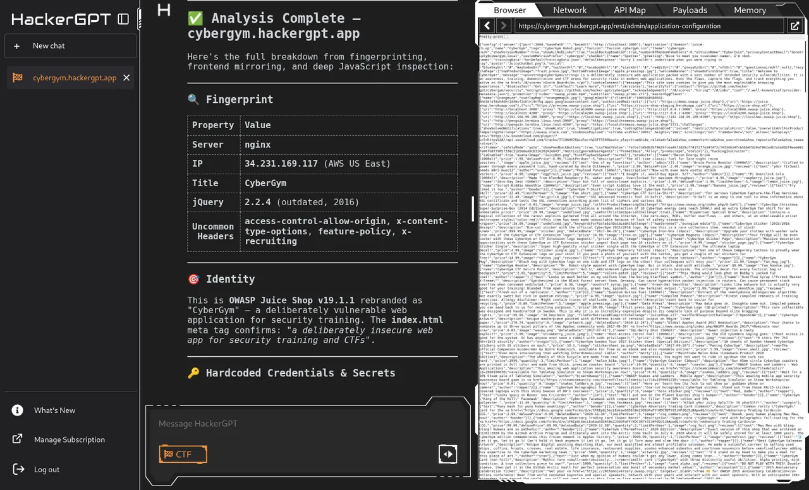Image resolution: width=809 pixels, height=490 pixels.
Task: Click the info icon beside What's New
Action: 18,410
